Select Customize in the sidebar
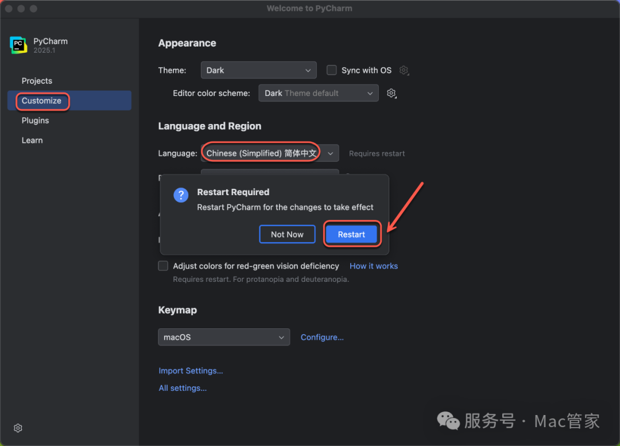The height and width of the screenshot is (446, 620). point(41,100)
